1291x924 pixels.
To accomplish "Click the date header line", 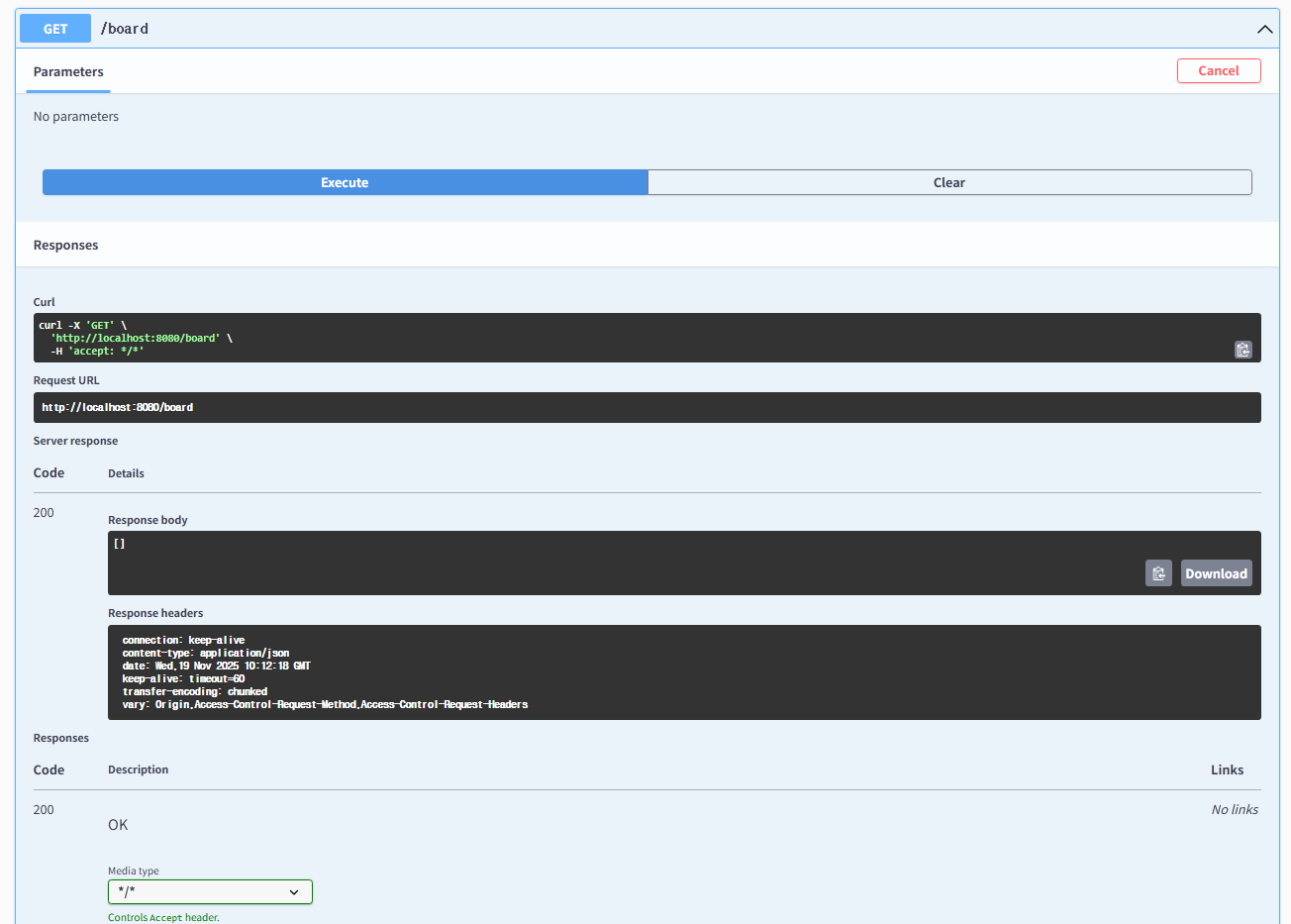I will [x=217, y=666].
